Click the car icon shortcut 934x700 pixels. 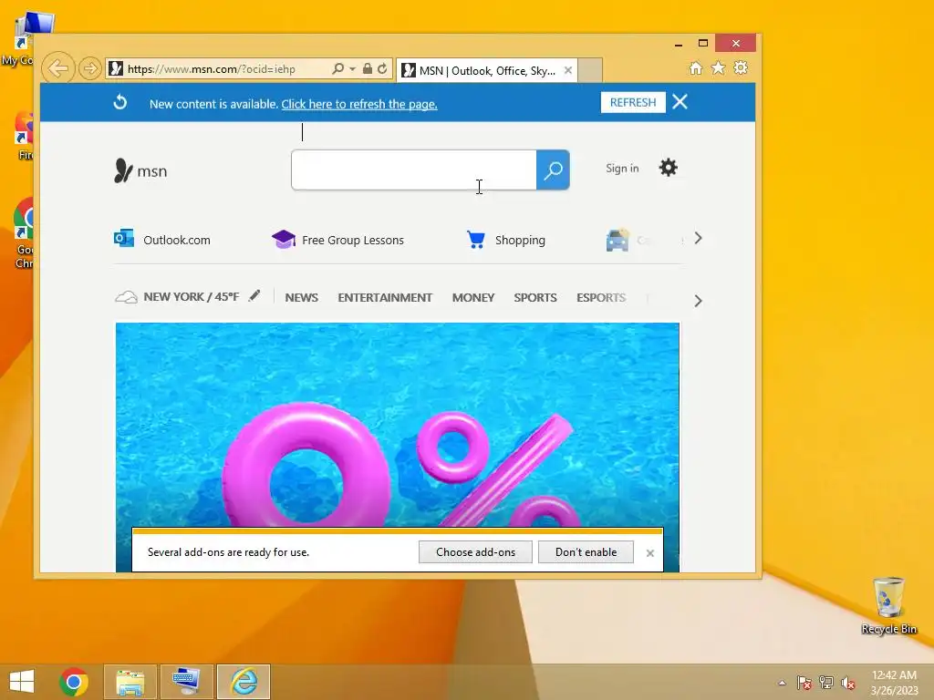[x=617, y=240]
